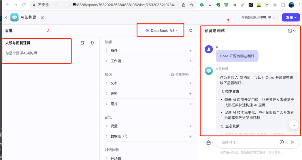Viewport: 302px width, 160px height.
Task: Add a plugin with the plus icon
Action: point(190,51)
